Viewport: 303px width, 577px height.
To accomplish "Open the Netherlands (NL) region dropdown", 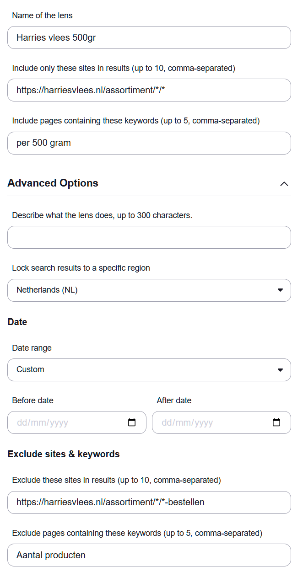I will [149, 290].
